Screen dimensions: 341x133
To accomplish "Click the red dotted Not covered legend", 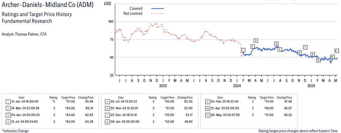I will point(157,14).
